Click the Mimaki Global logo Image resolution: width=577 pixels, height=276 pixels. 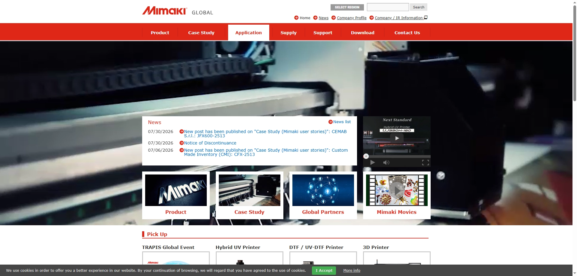click(178, 11)
